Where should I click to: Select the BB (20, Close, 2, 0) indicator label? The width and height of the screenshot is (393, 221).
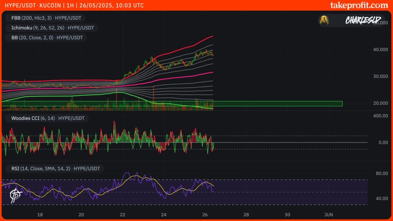(x=46, y=38)
